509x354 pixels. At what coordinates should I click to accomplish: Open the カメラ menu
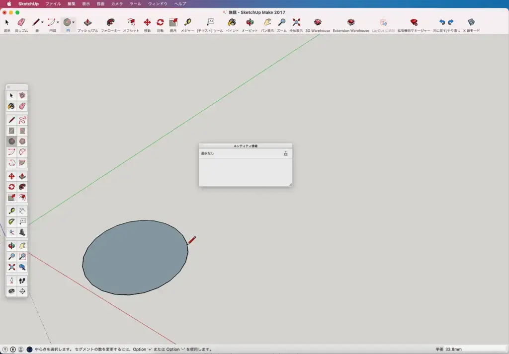tap(117, 4)
